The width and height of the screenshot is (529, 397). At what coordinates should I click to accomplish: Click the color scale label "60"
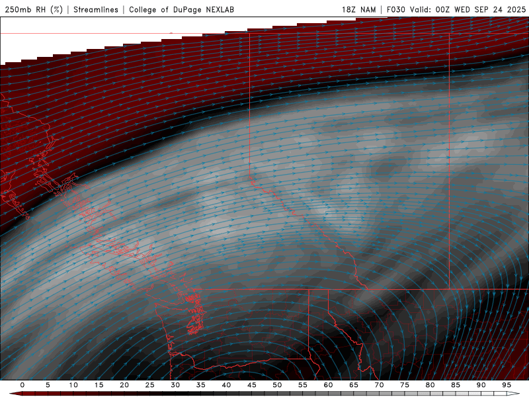(328, 385)
